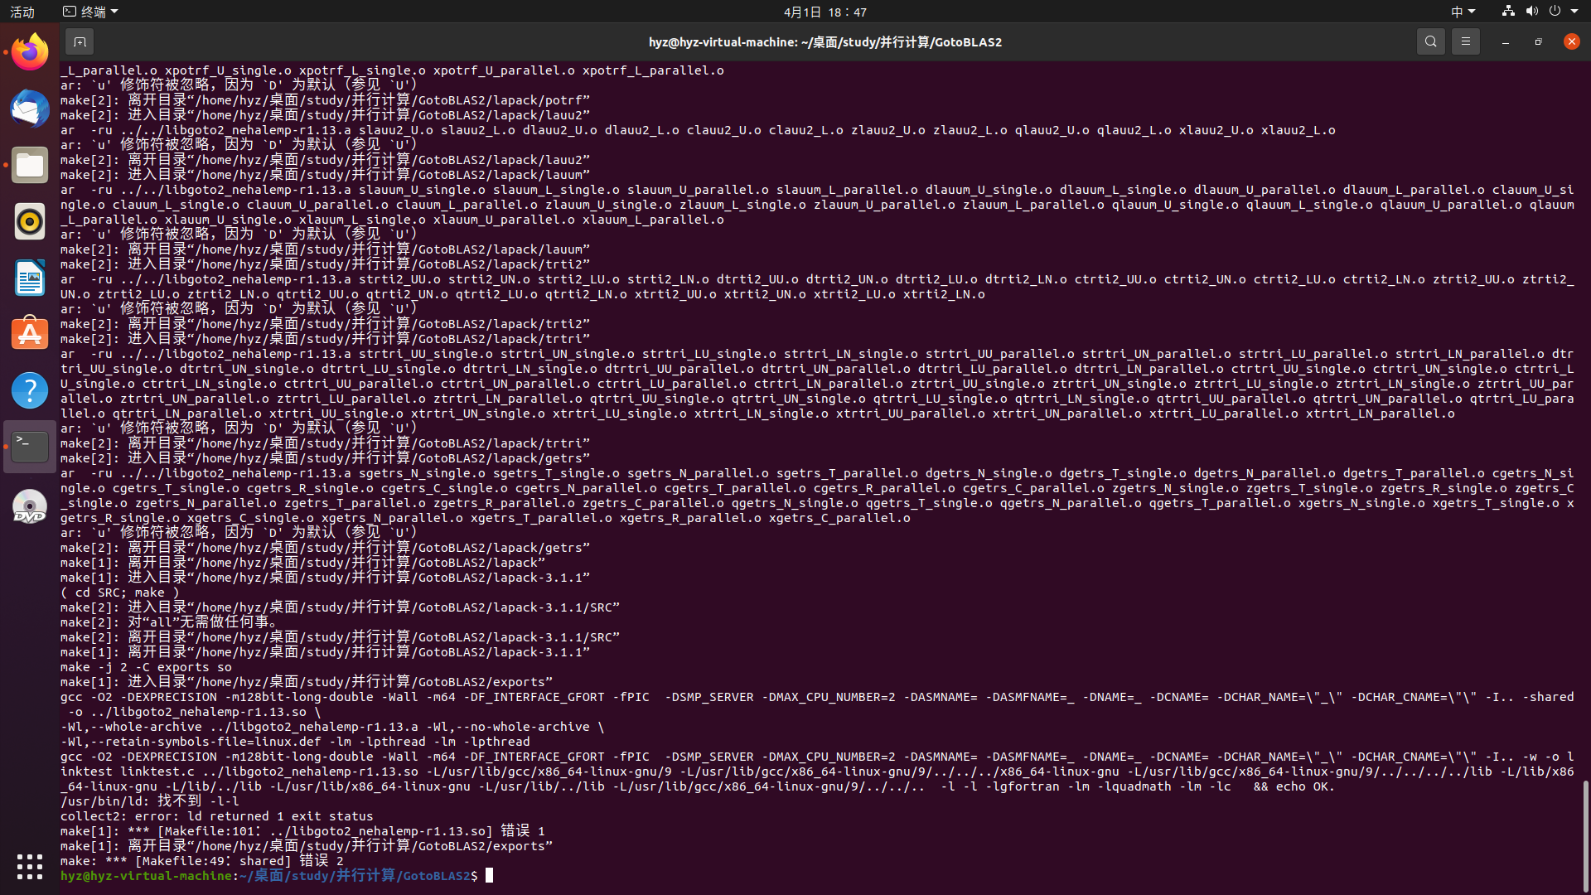Screen dimensions: 1591x895
Task: Launch Rhythmbox music player
Action: [x=30, y=221]
